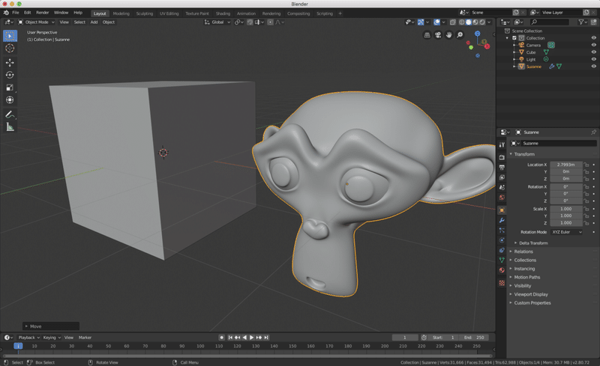Screen dimensions: 600x366
Task: Toggle visibility of the Light object
Action: click(593, 59)
